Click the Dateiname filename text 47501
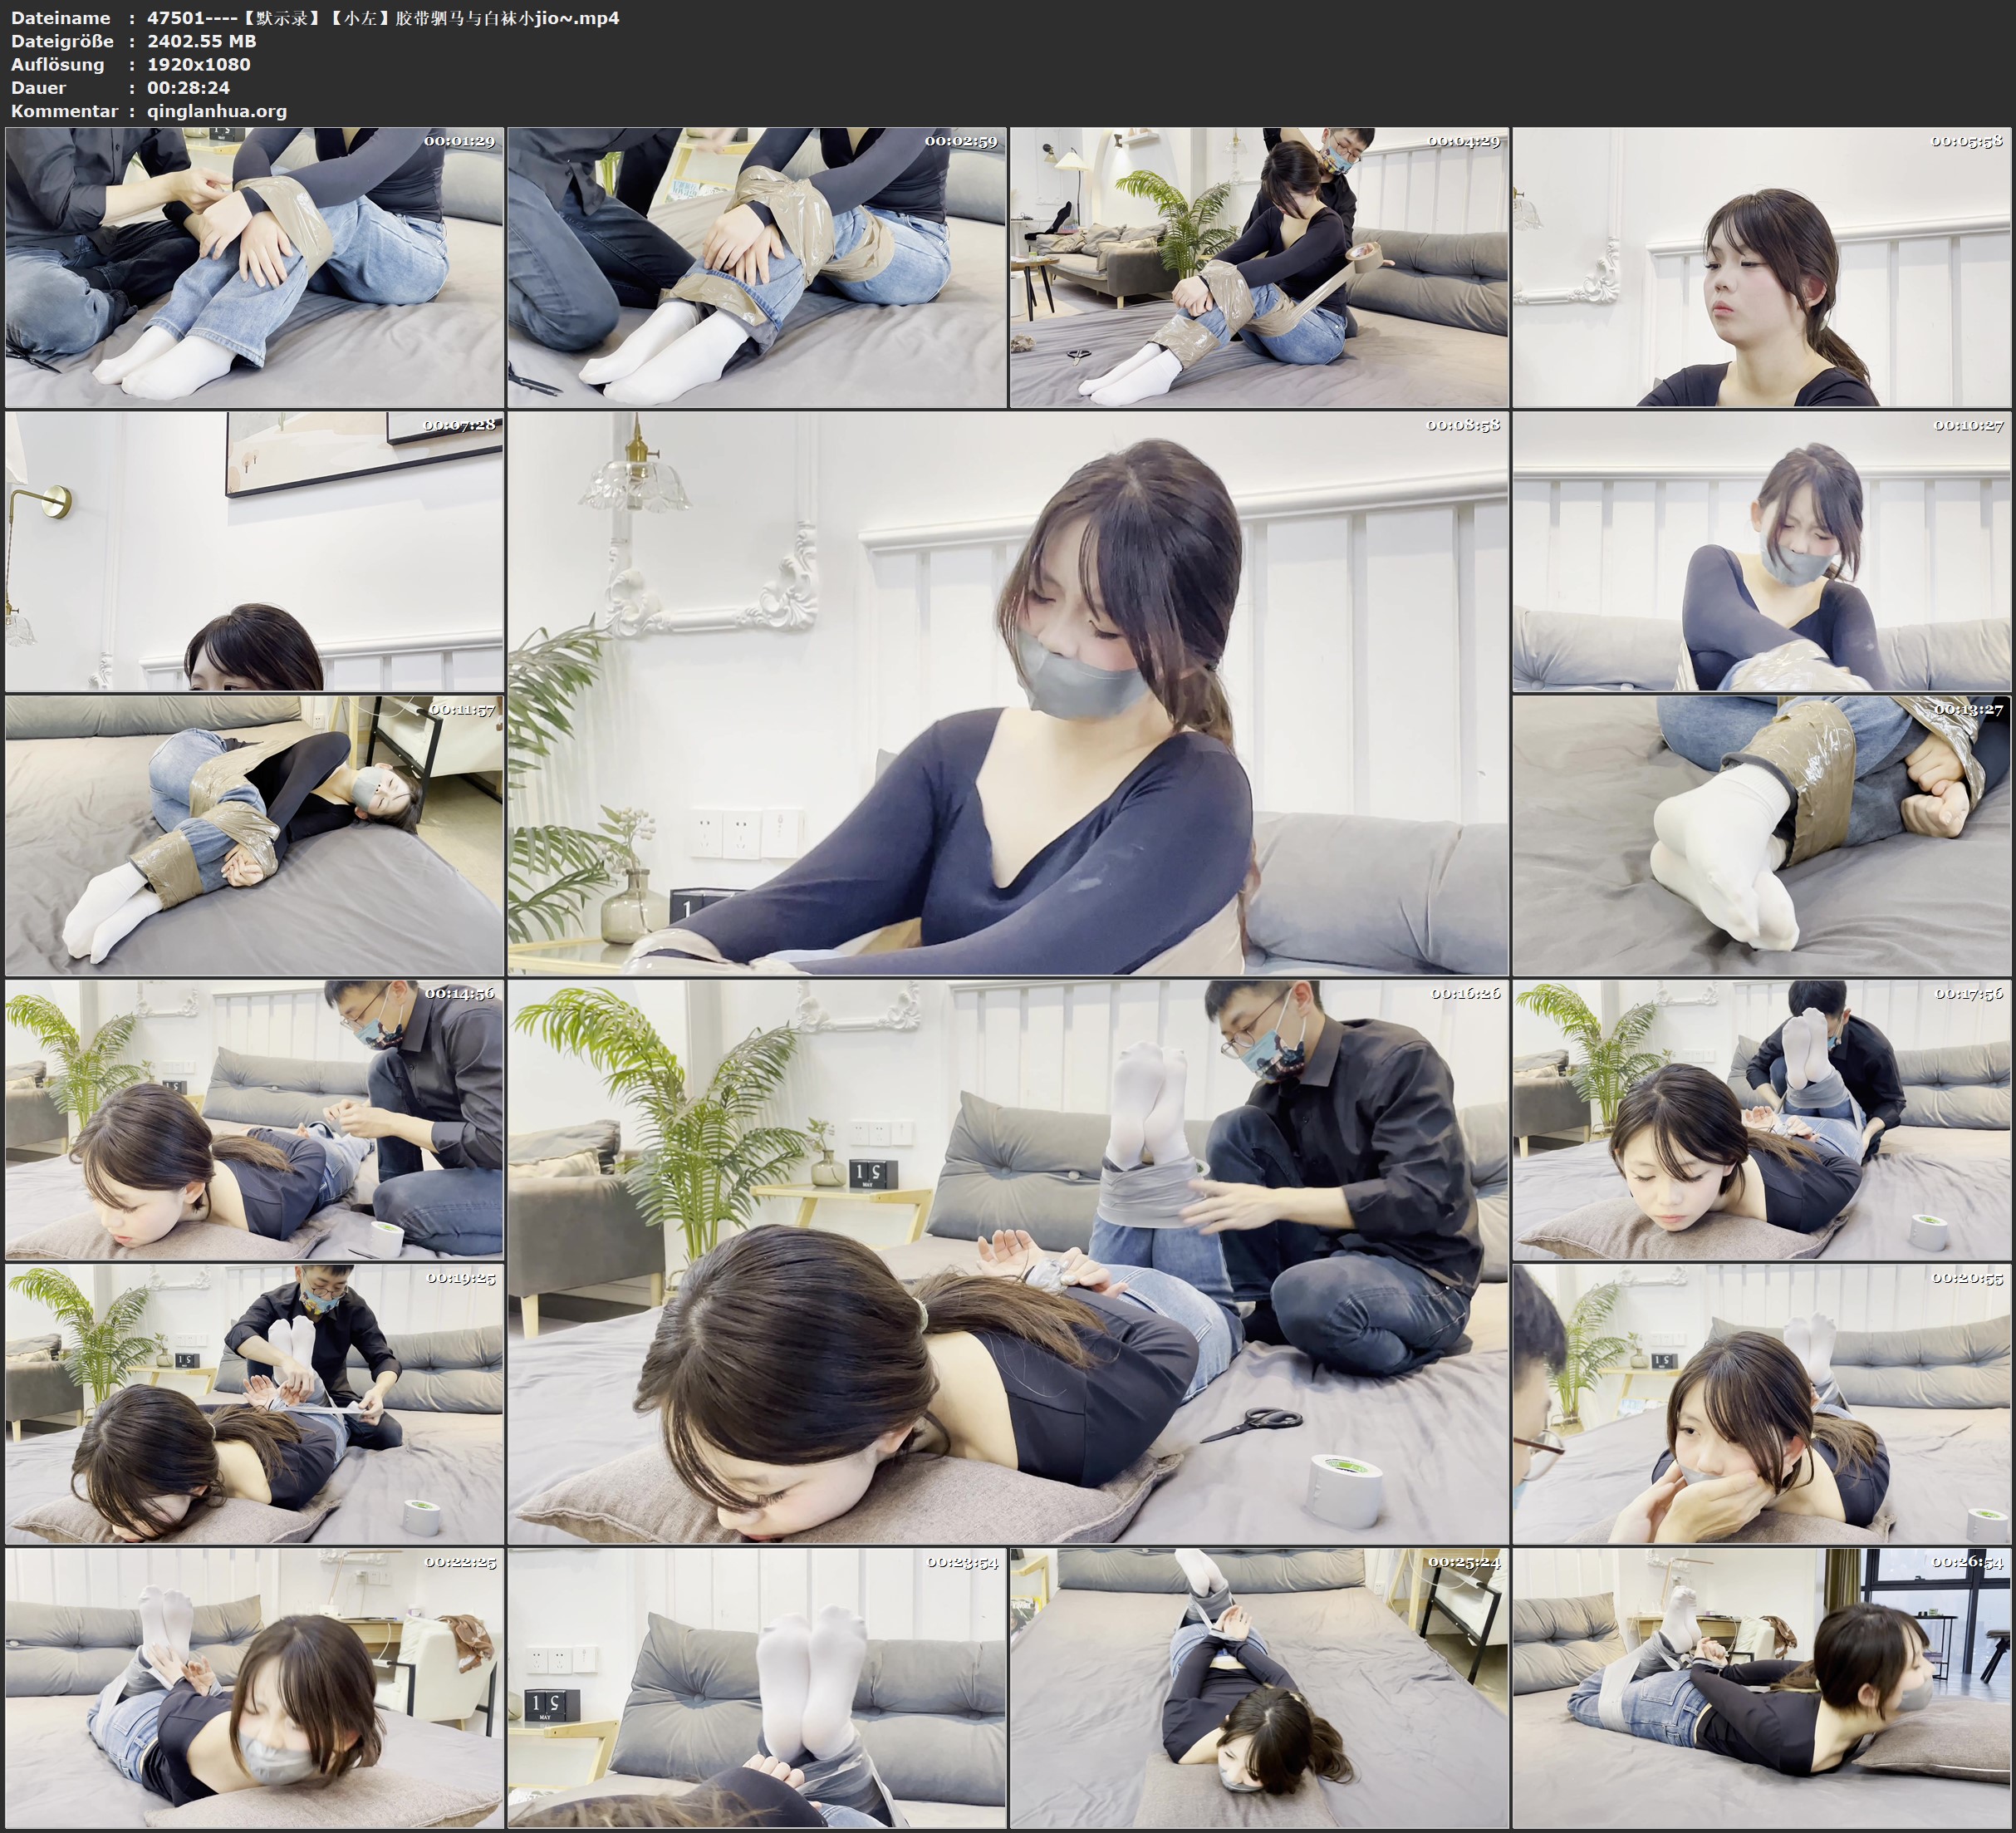The height and width of the screenshot is (1833, 2016). point(173,18)
